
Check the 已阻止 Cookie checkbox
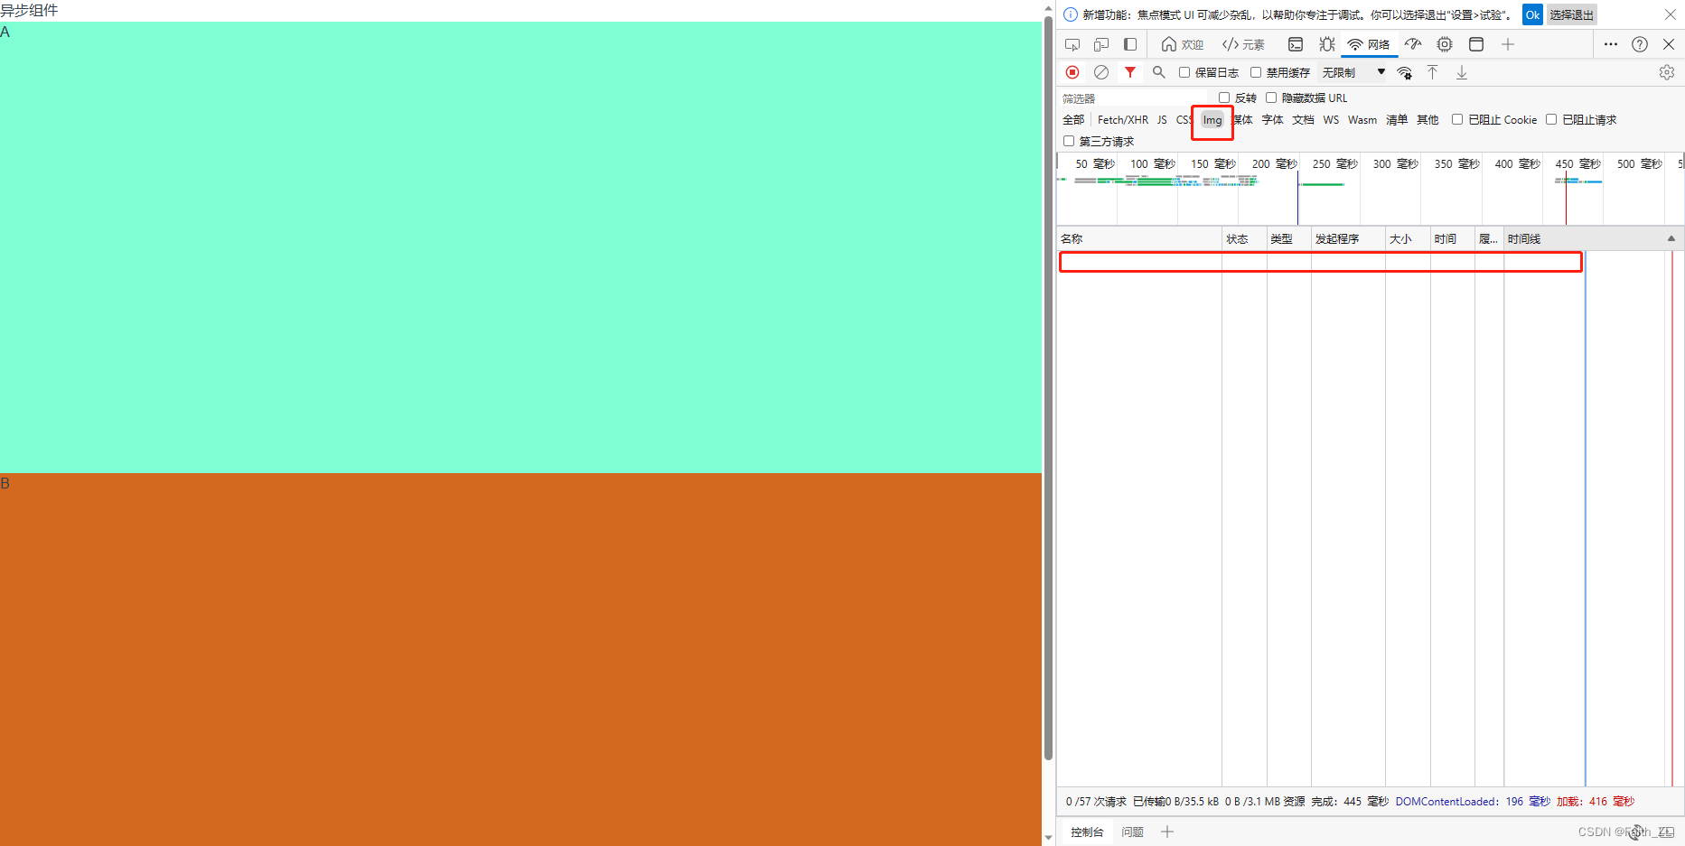tap(1457, 119)
